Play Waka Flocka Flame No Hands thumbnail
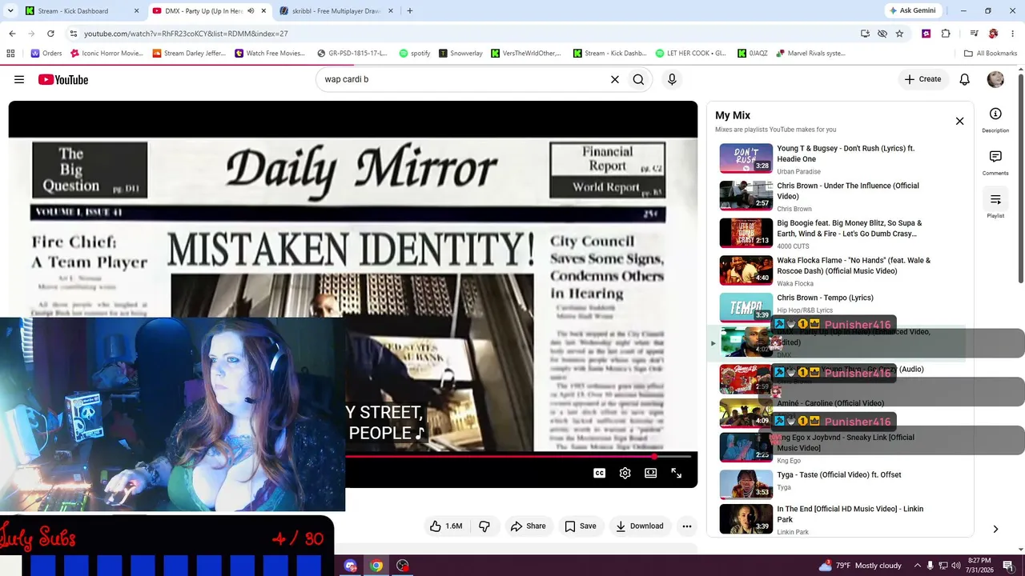Viewport: 1025px width, 576px height. 746,270
